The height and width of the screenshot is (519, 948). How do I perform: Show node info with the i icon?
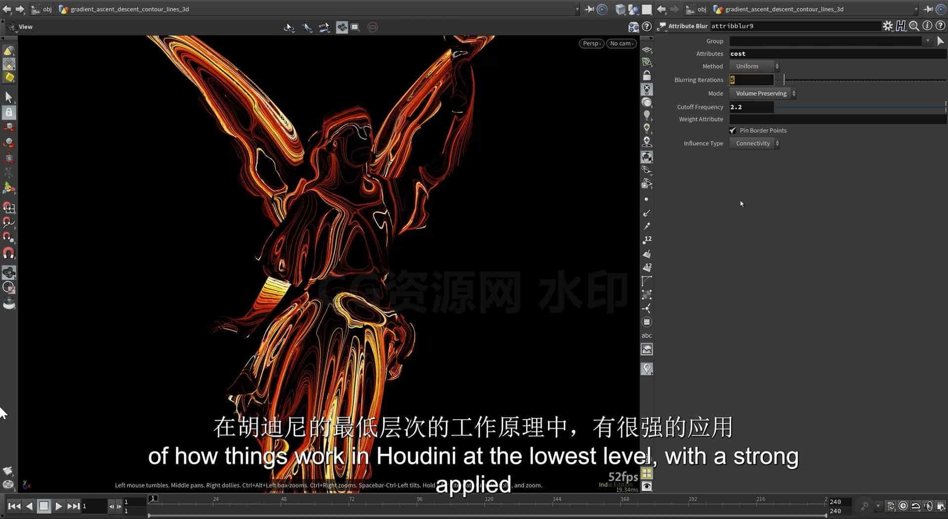pos(927,26)
